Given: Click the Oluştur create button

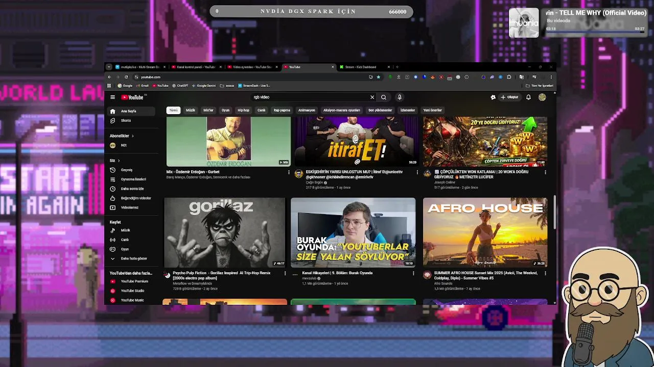Looking at the screenshot, I should (x=510, y=97).
